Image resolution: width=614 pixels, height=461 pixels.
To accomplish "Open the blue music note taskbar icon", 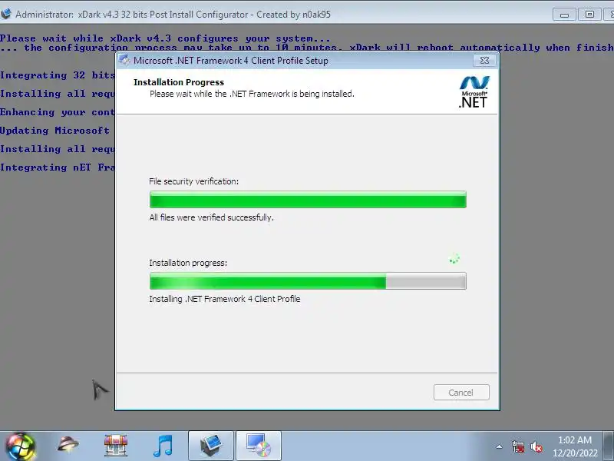I will pos(163,446).
